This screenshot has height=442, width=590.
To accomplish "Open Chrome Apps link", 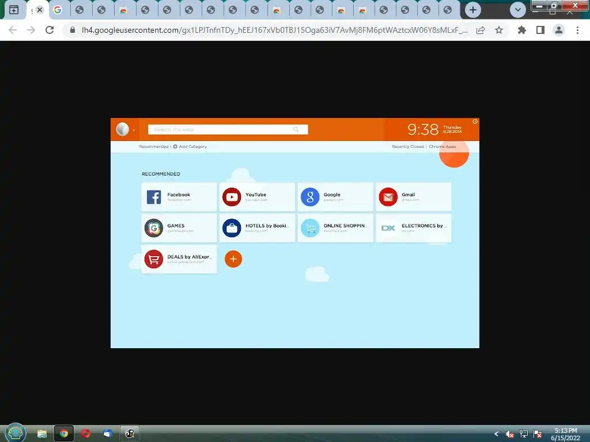I will point(442,147).
